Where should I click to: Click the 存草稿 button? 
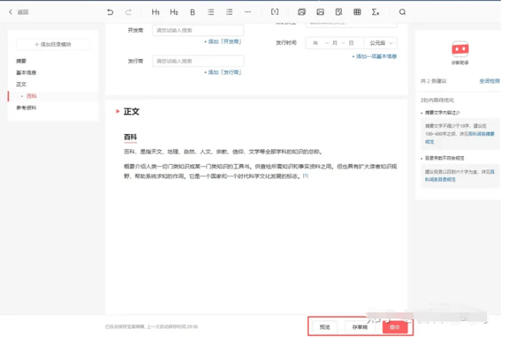tap(360, 327)
